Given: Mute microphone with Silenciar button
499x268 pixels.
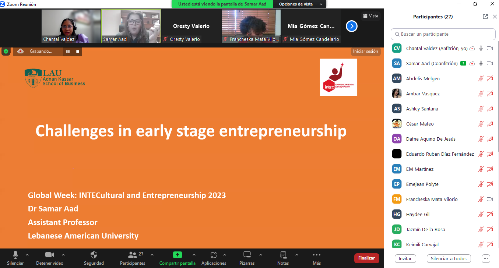Looking at the screenshot, I should click(15, 255).
